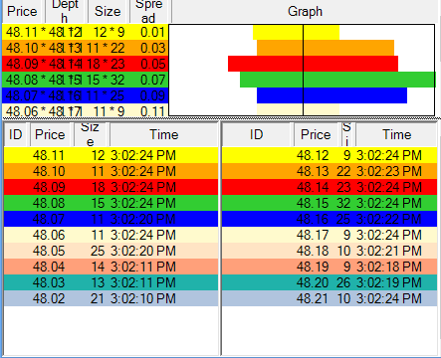Click the top Size column header

[108, 11]
